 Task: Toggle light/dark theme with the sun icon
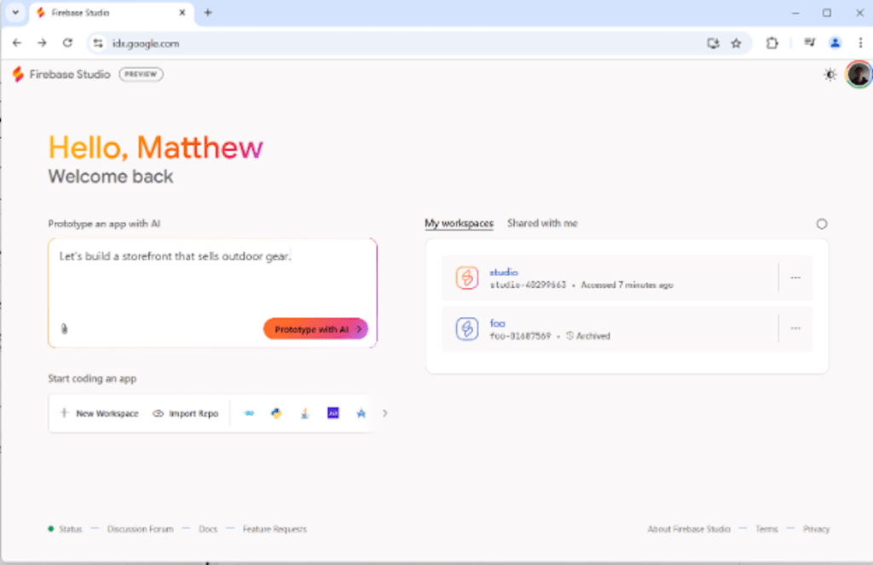point(829,74)
